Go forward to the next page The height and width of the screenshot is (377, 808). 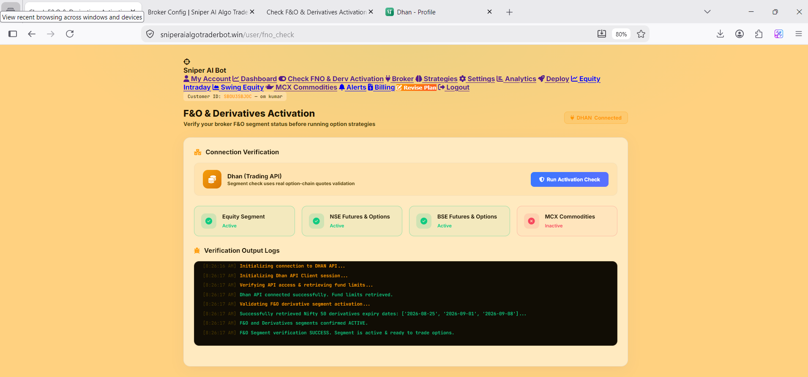click(x=51, y=34)
